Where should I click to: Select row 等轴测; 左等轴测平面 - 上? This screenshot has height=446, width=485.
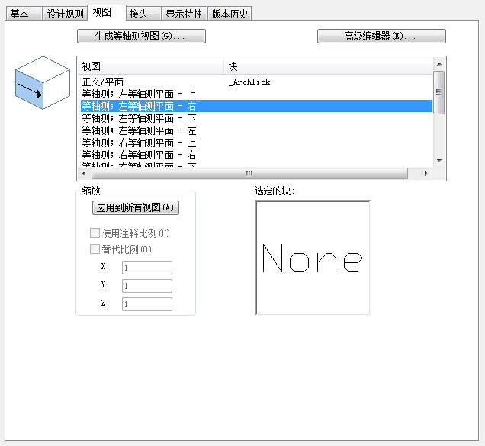pyautogui.click(x=256, y=94)
